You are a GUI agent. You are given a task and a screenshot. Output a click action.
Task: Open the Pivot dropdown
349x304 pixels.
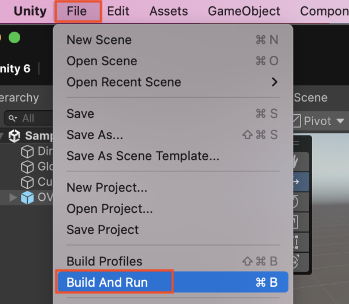[x=324, y=121]
